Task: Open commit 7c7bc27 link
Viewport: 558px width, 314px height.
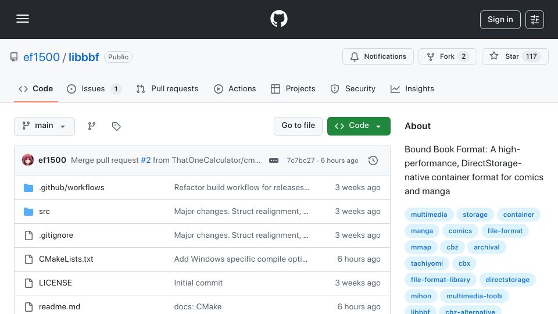Action: point(301,160)
